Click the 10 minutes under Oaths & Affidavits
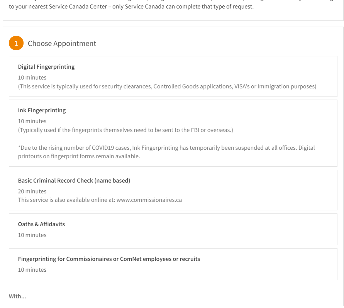This screenshot has width=344, height=308. (x=32, y=235)
